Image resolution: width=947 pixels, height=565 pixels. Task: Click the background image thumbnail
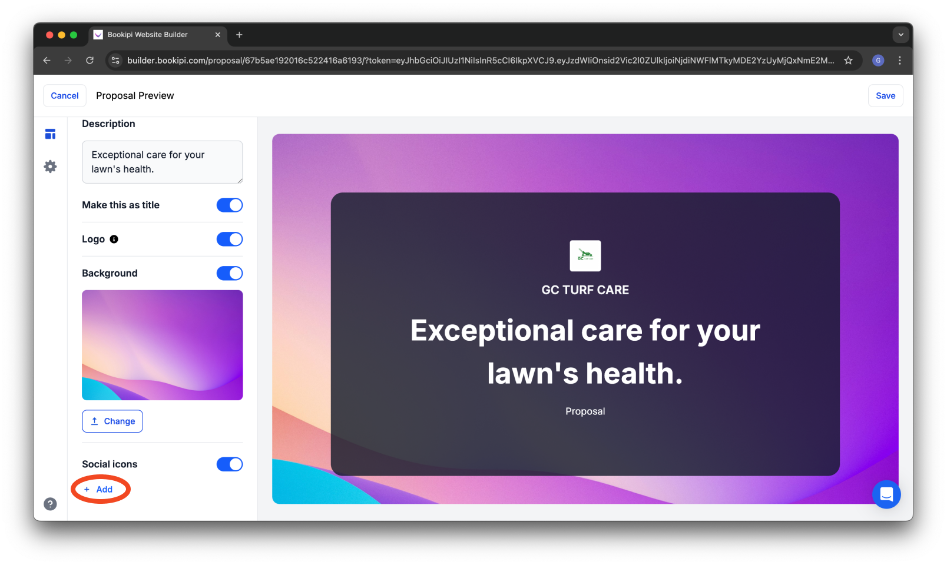click(x=162, y=345)
